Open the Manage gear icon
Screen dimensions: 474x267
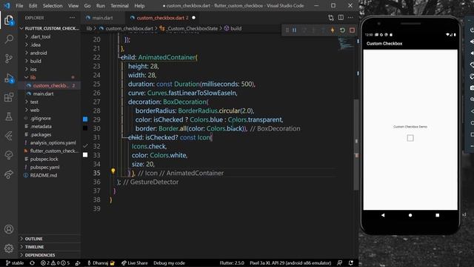click(9, 248)
